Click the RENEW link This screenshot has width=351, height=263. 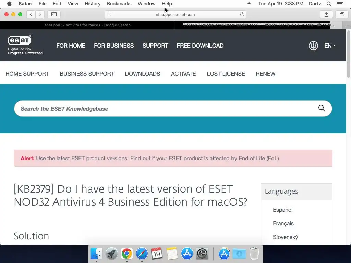(266, 74)
